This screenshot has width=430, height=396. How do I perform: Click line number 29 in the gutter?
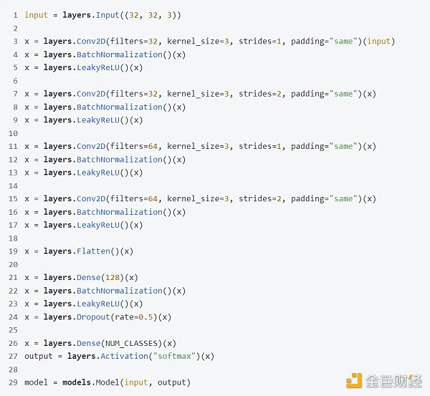click(14, 382)
